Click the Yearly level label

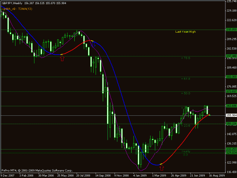[x=185, y=151]
